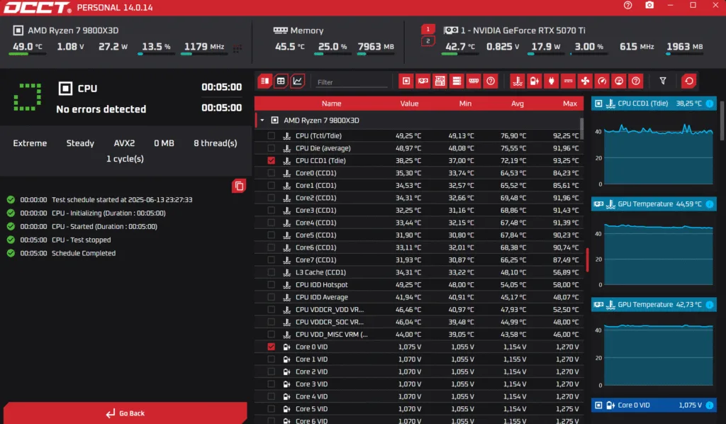
Task: Click the Memory summary header
Action: 298,30
